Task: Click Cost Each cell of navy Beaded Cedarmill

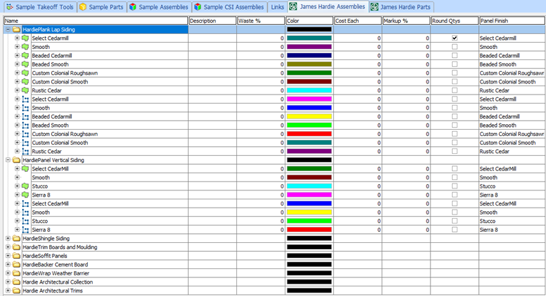Action: pos(357,56)
